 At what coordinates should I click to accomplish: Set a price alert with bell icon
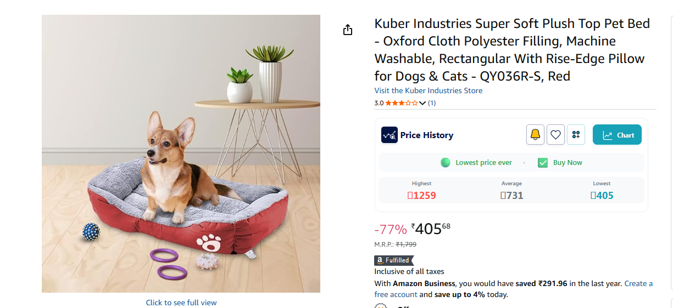point(535,135)
